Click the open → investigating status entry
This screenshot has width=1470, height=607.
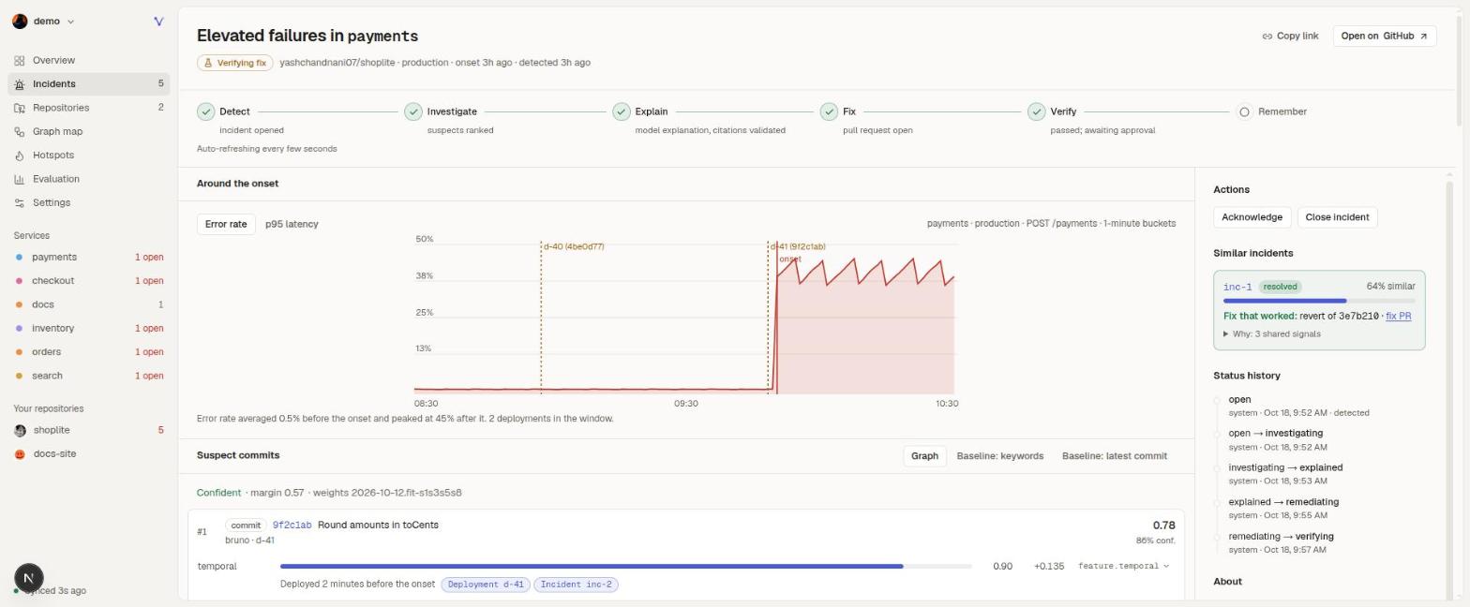point(1276,440)
